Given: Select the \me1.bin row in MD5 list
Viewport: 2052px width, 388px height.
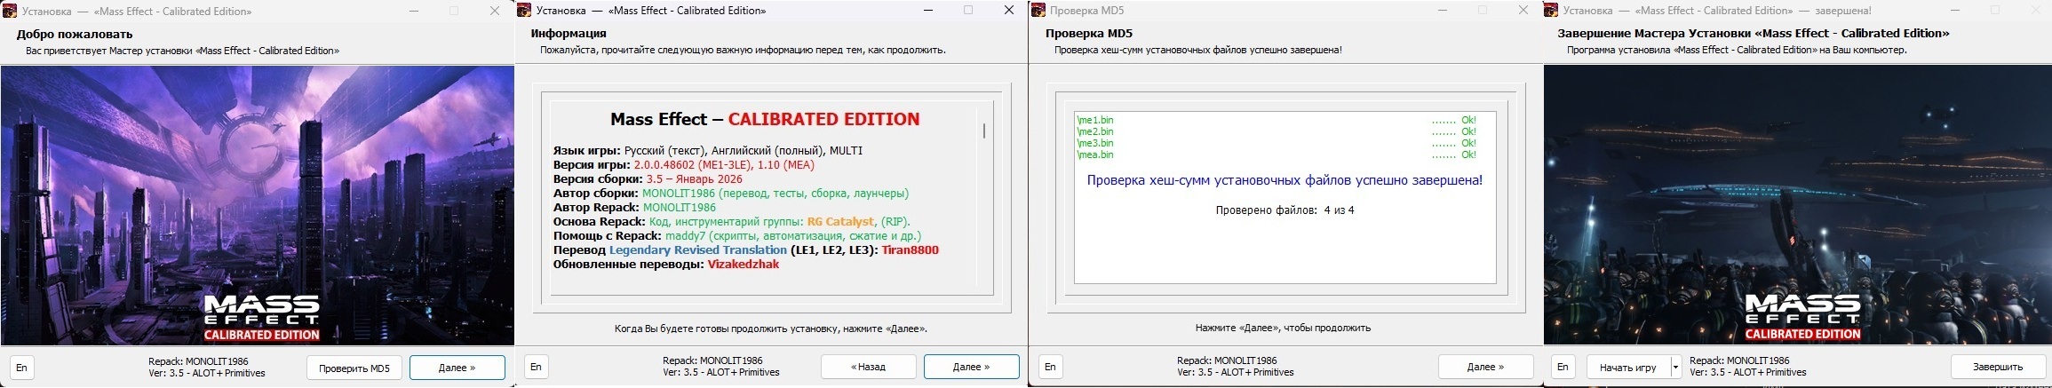Looking at the screenshot, I should (x=1277, y=120).
